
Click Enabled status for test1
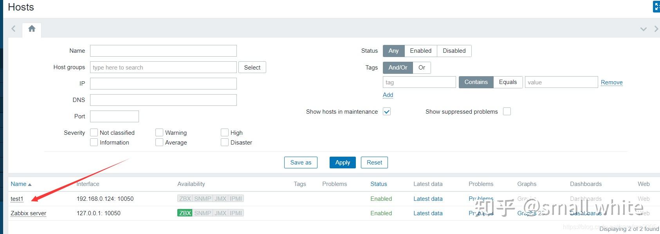pos(381,199)
